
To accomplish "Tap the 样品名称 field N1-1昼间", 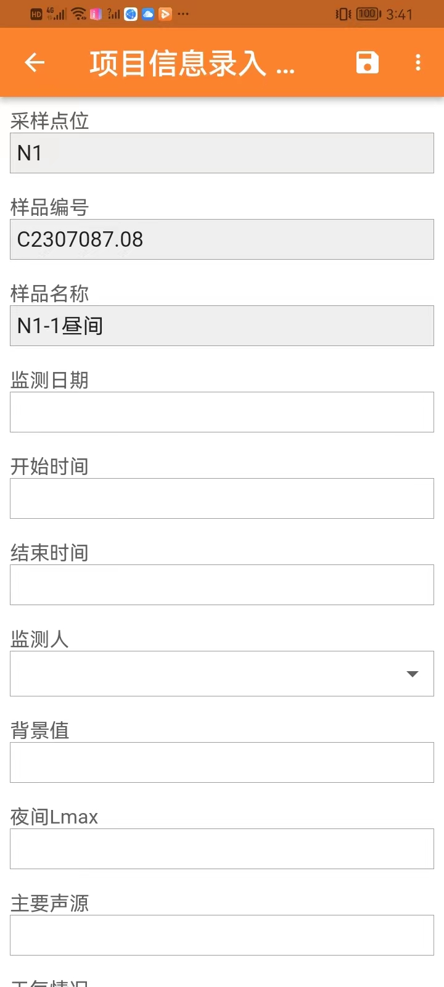I will click(222, 326).
